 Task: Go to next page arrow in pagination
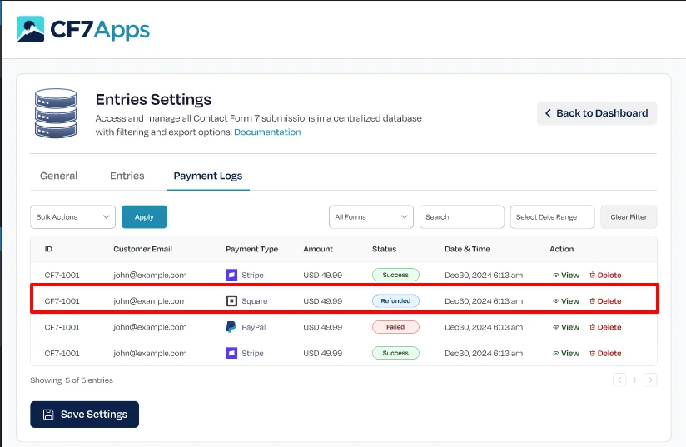tap(650, 380)
